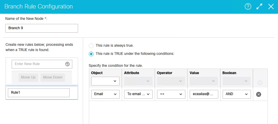This screenshot has width=278, height=124.
Task: Click the Boolean column header
Action: [229, 73]
